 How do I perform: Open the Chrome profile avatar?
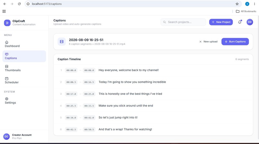coord(247,4)
